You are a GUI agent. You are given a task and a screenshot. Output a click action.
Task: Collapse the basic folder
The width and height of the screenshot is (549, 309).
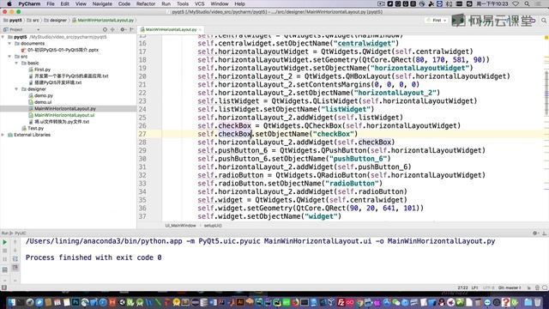(16, 63)
